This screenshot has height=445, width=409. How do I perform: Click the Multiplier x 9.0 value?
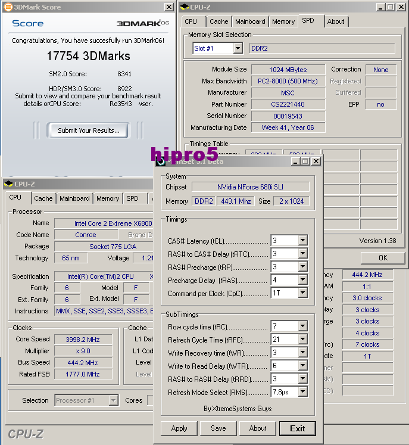pyautogui.click(x=83, y=351)
